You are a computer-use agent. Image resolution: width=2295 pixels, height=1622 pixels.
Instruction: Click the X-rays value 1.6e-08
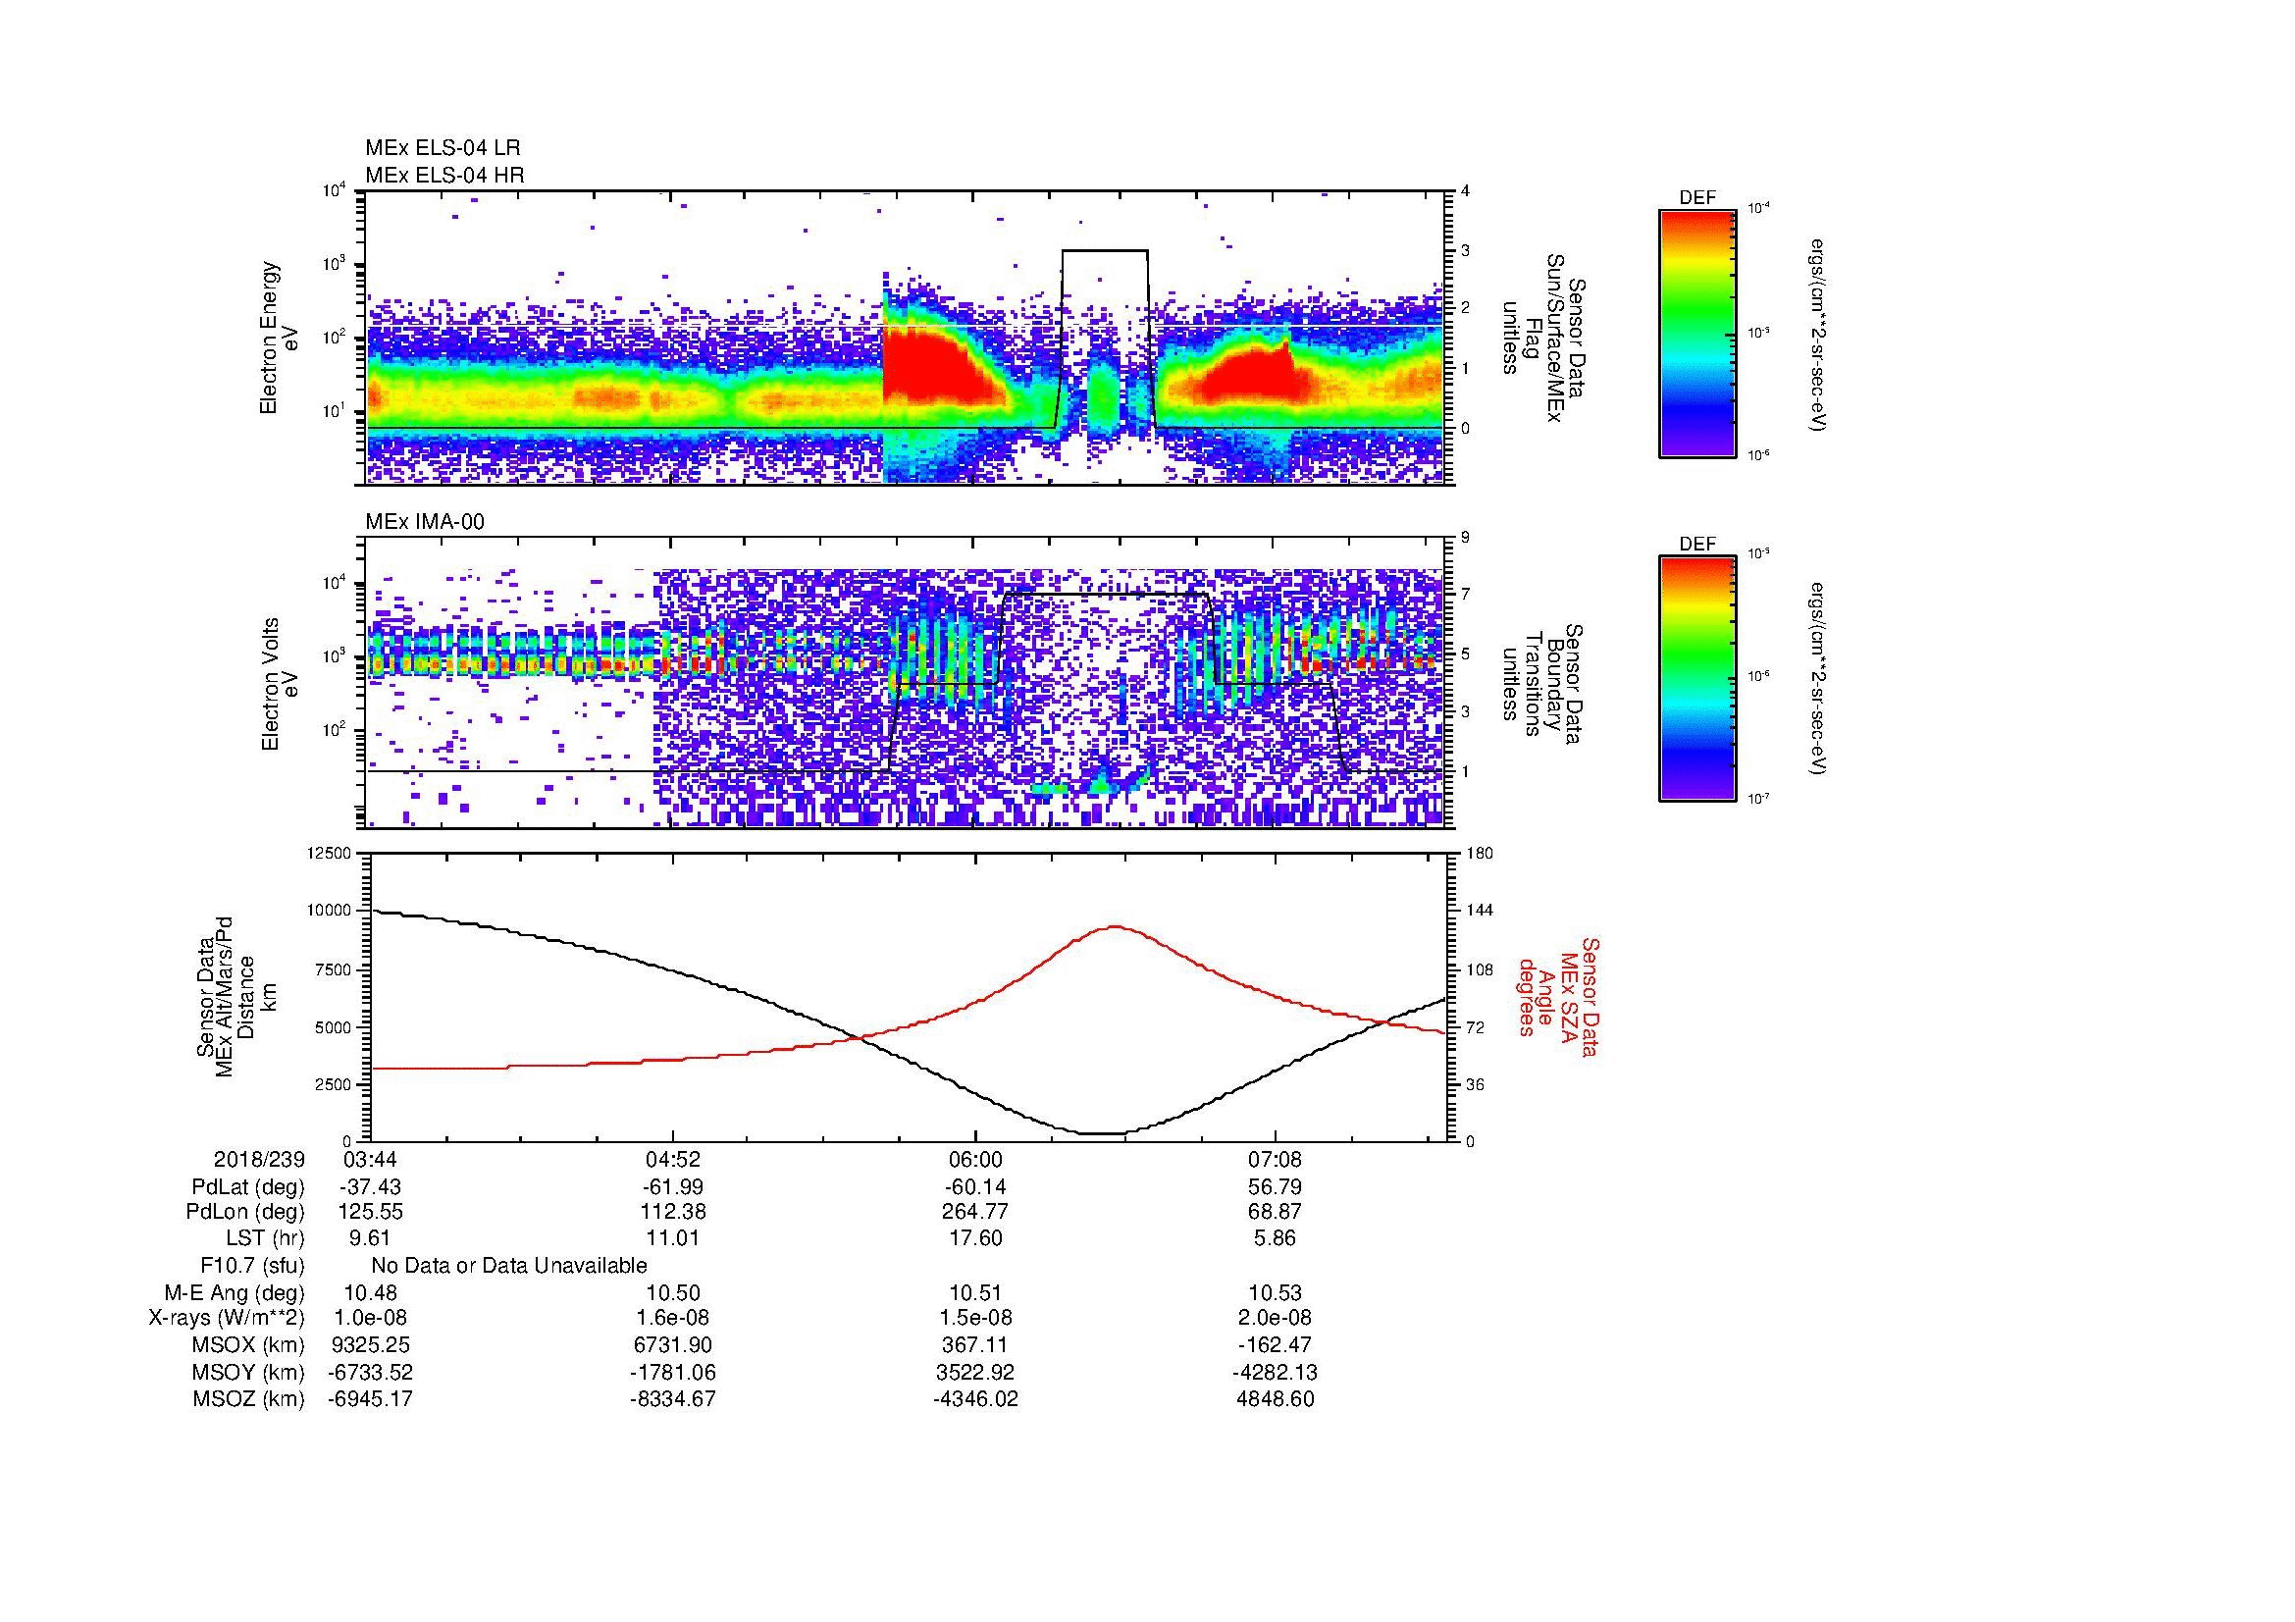(673, 1319)
